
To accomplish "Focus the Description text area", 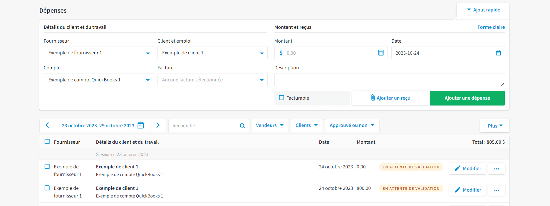I will pyautogui.click(x=390, y=80).
